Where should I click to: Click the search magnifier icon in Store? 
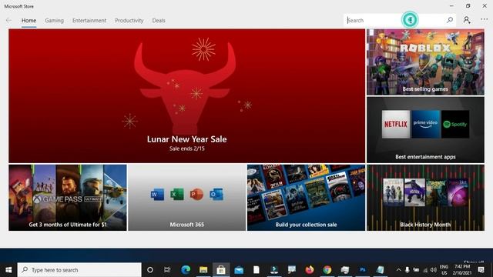(450, 20)
